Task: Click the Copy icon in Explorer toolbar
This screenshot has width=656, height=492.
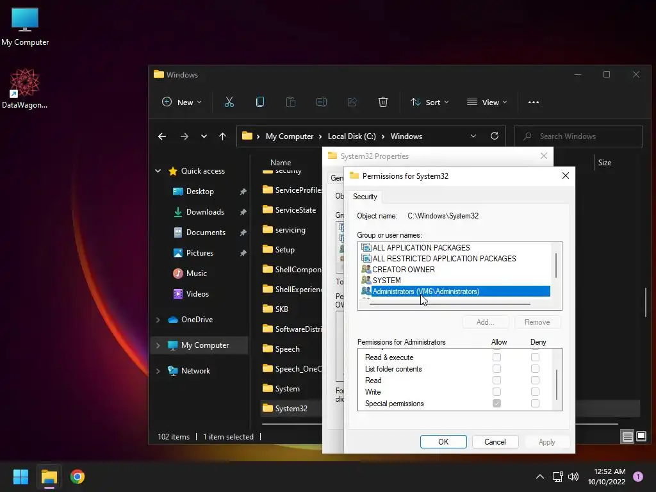Action: click(260, 102)
